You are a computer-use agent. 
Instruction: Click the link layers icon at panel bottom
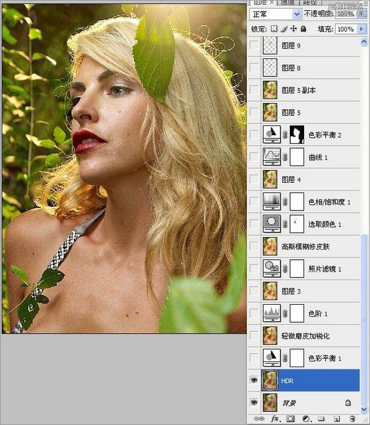click(259, 419)
